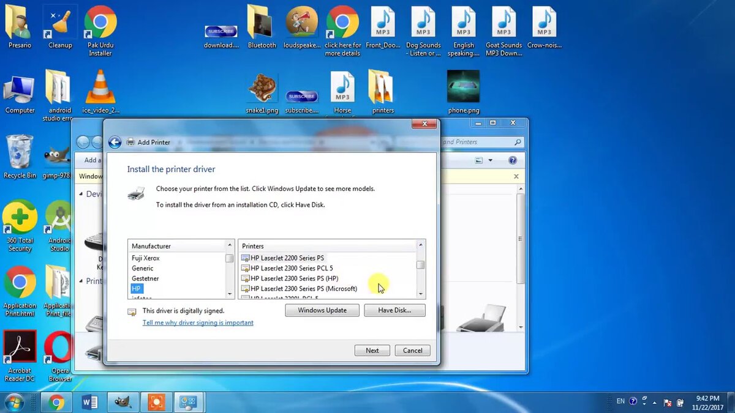Open the Crow-nois MP3 file

tap(545, 28)
